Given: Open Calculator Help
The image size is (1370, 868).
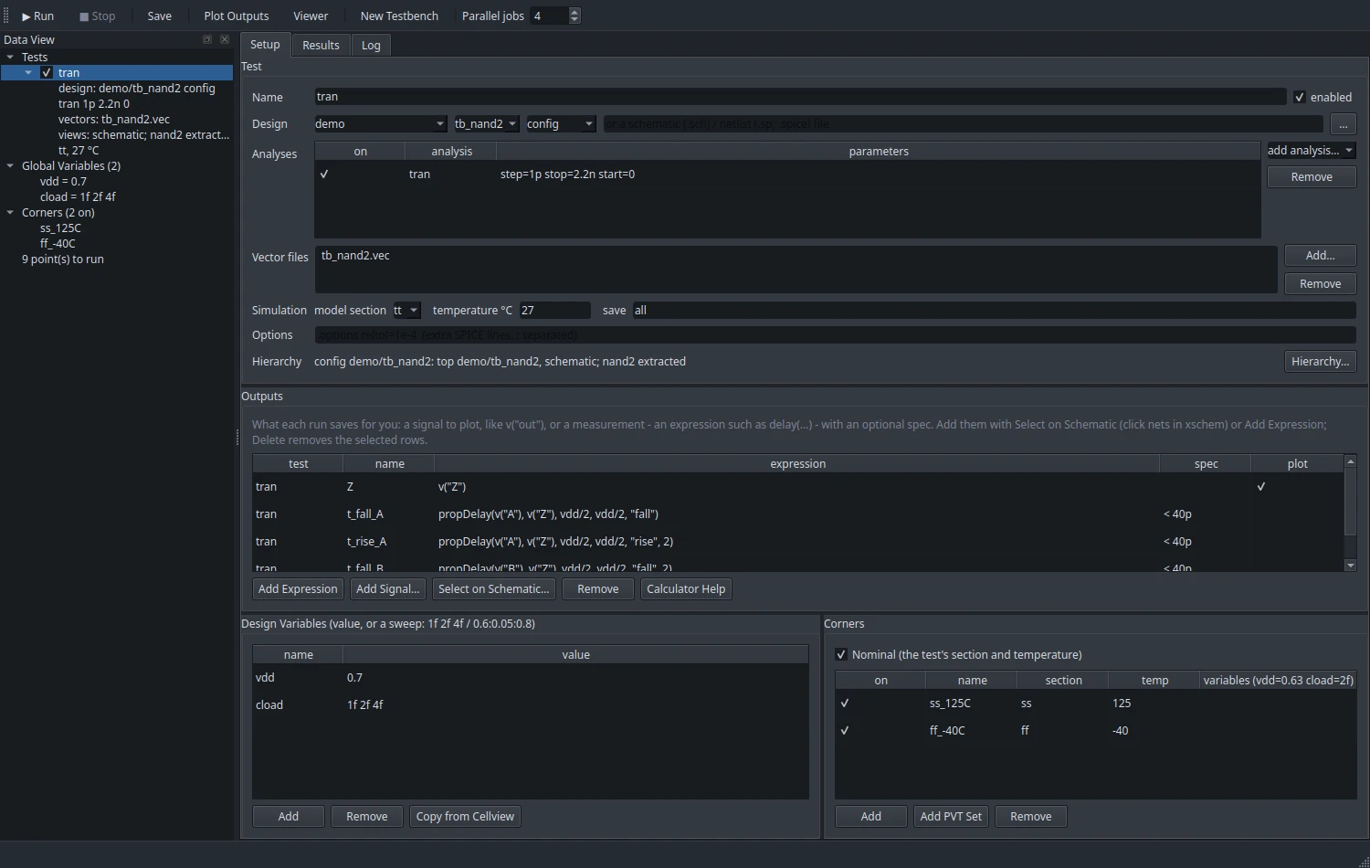Looking at the screenshot, I should click(x=686, y=589).
